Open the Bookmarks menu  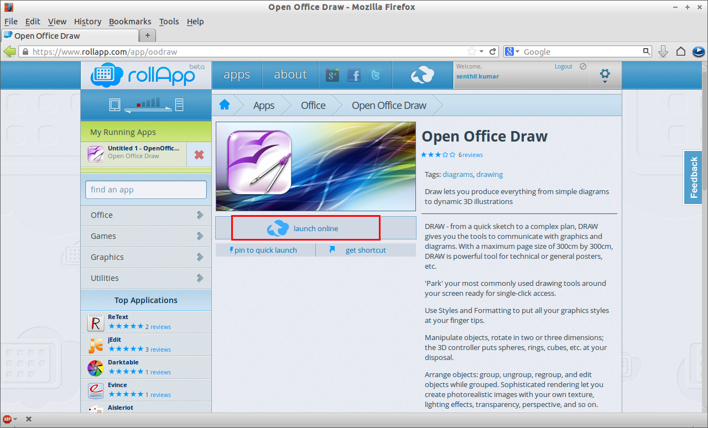tap(130, 22)
